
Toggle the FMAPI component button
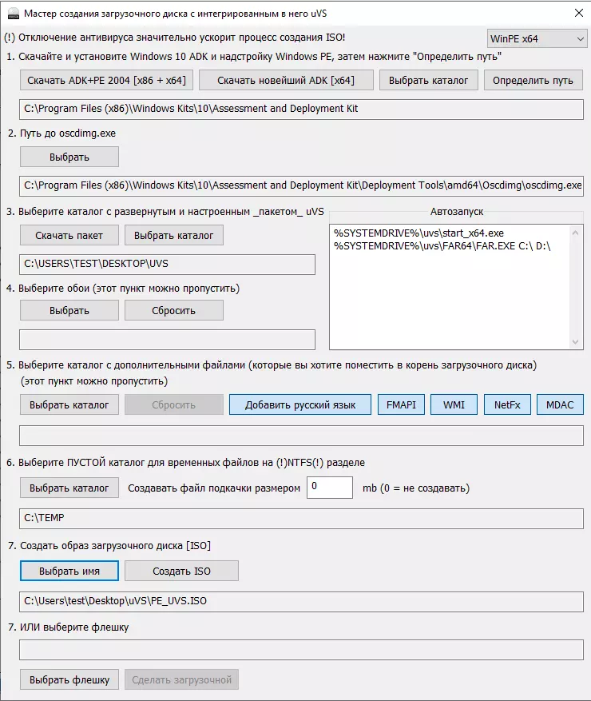click(x=401, y=404)
